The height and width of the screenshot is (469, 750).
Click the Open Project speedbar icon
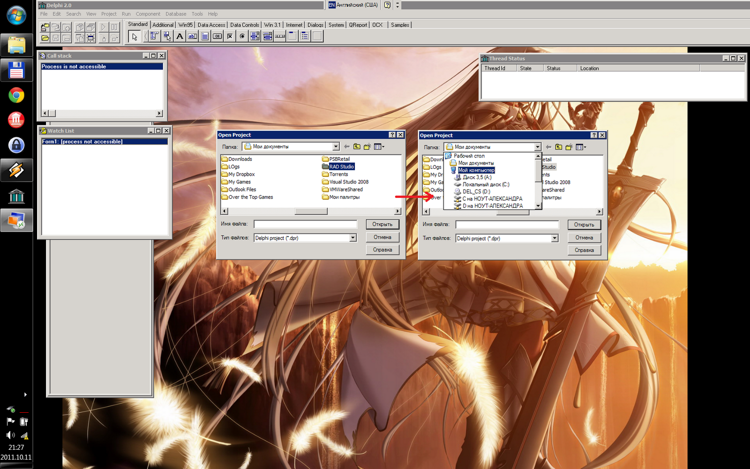coord(45,27)
